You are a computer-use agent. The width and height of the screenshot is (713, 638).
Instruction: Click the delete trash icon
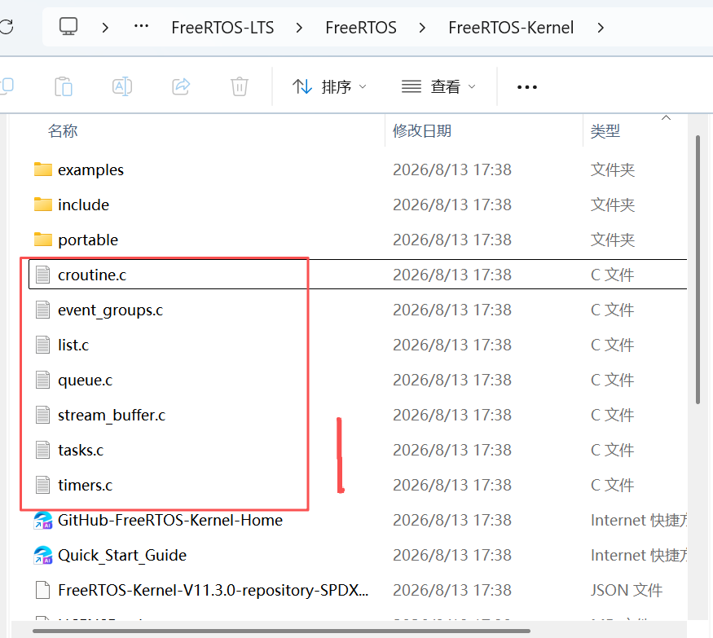[240, 86]
